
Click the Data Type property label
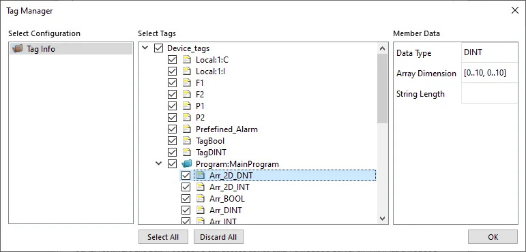click(x=413, y=53)
